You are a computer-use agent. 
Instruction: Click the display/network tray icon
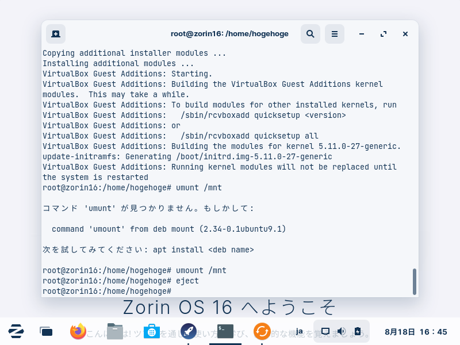(325, 332)
